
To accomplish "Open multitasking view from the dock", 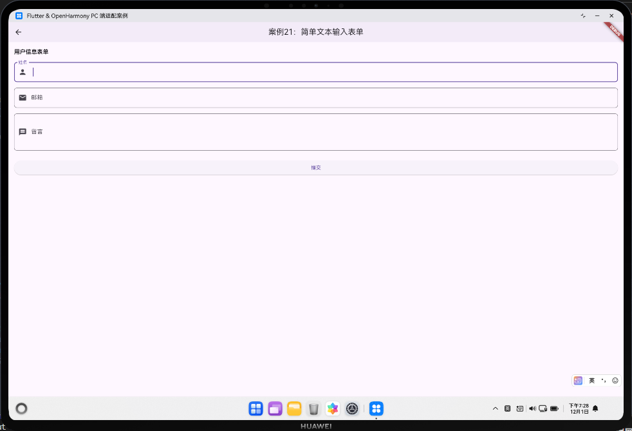I will coord(275,408).
